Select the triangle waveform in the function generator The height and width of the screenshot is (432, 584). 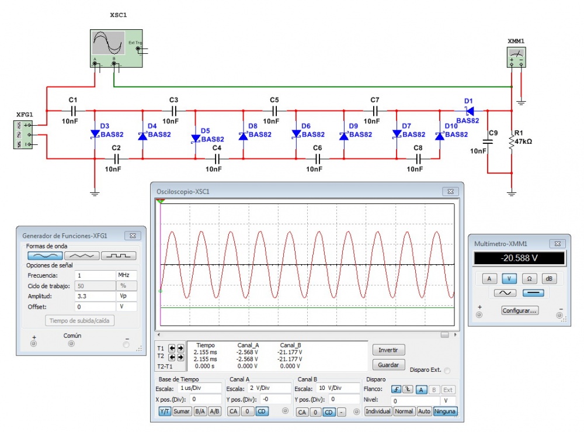[82, 255]
